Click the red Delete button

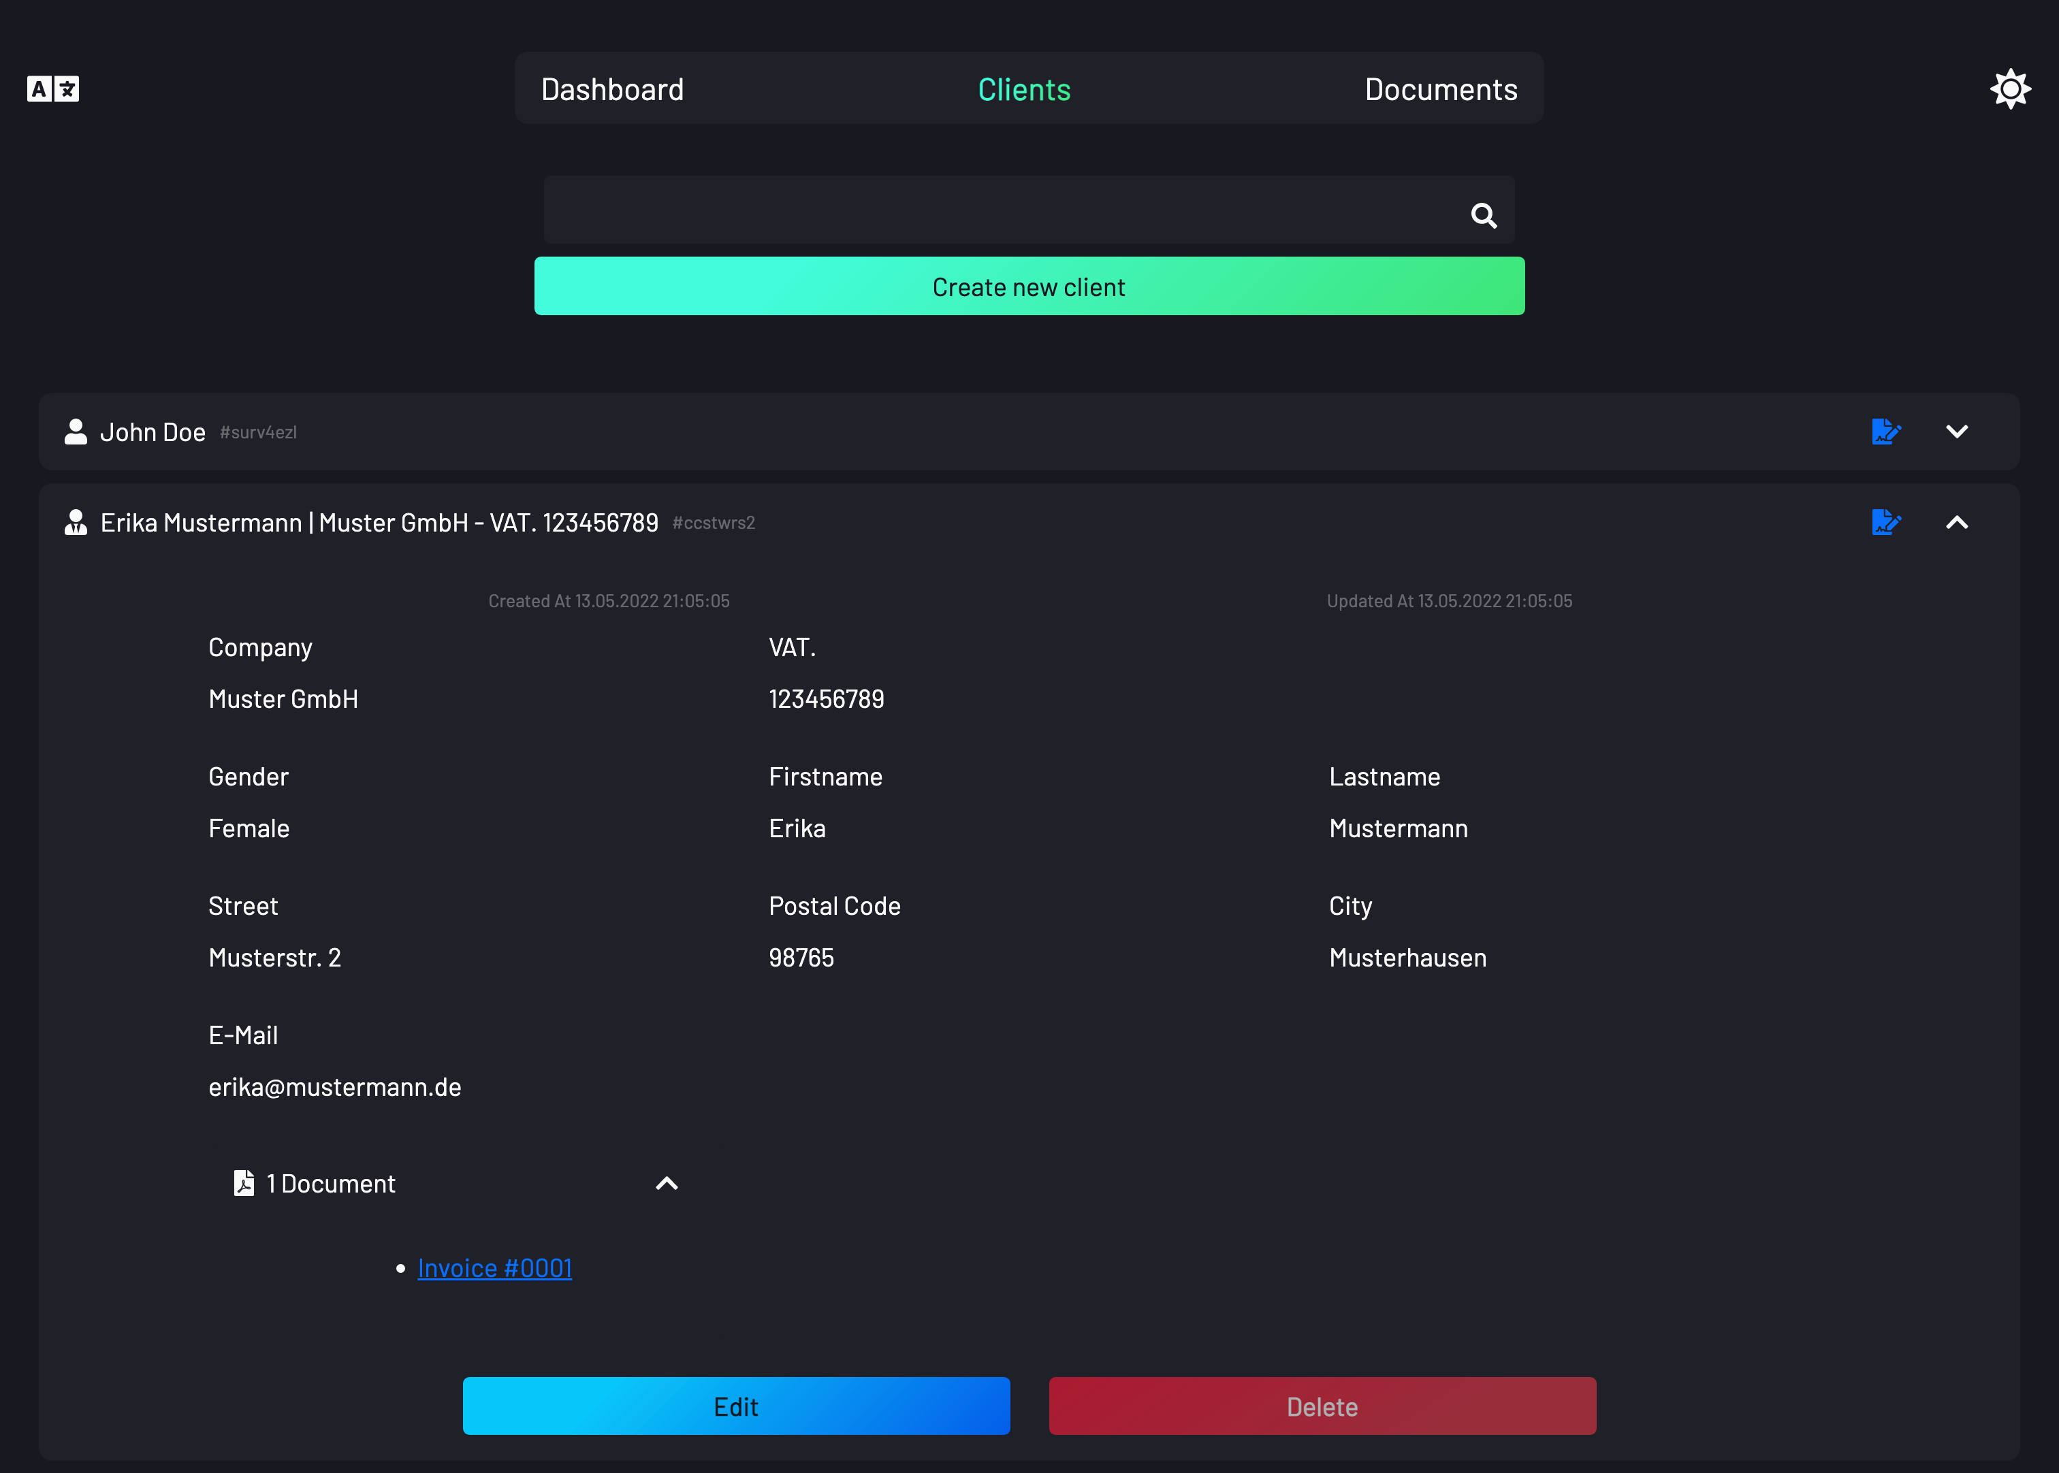point(1322,1406)
